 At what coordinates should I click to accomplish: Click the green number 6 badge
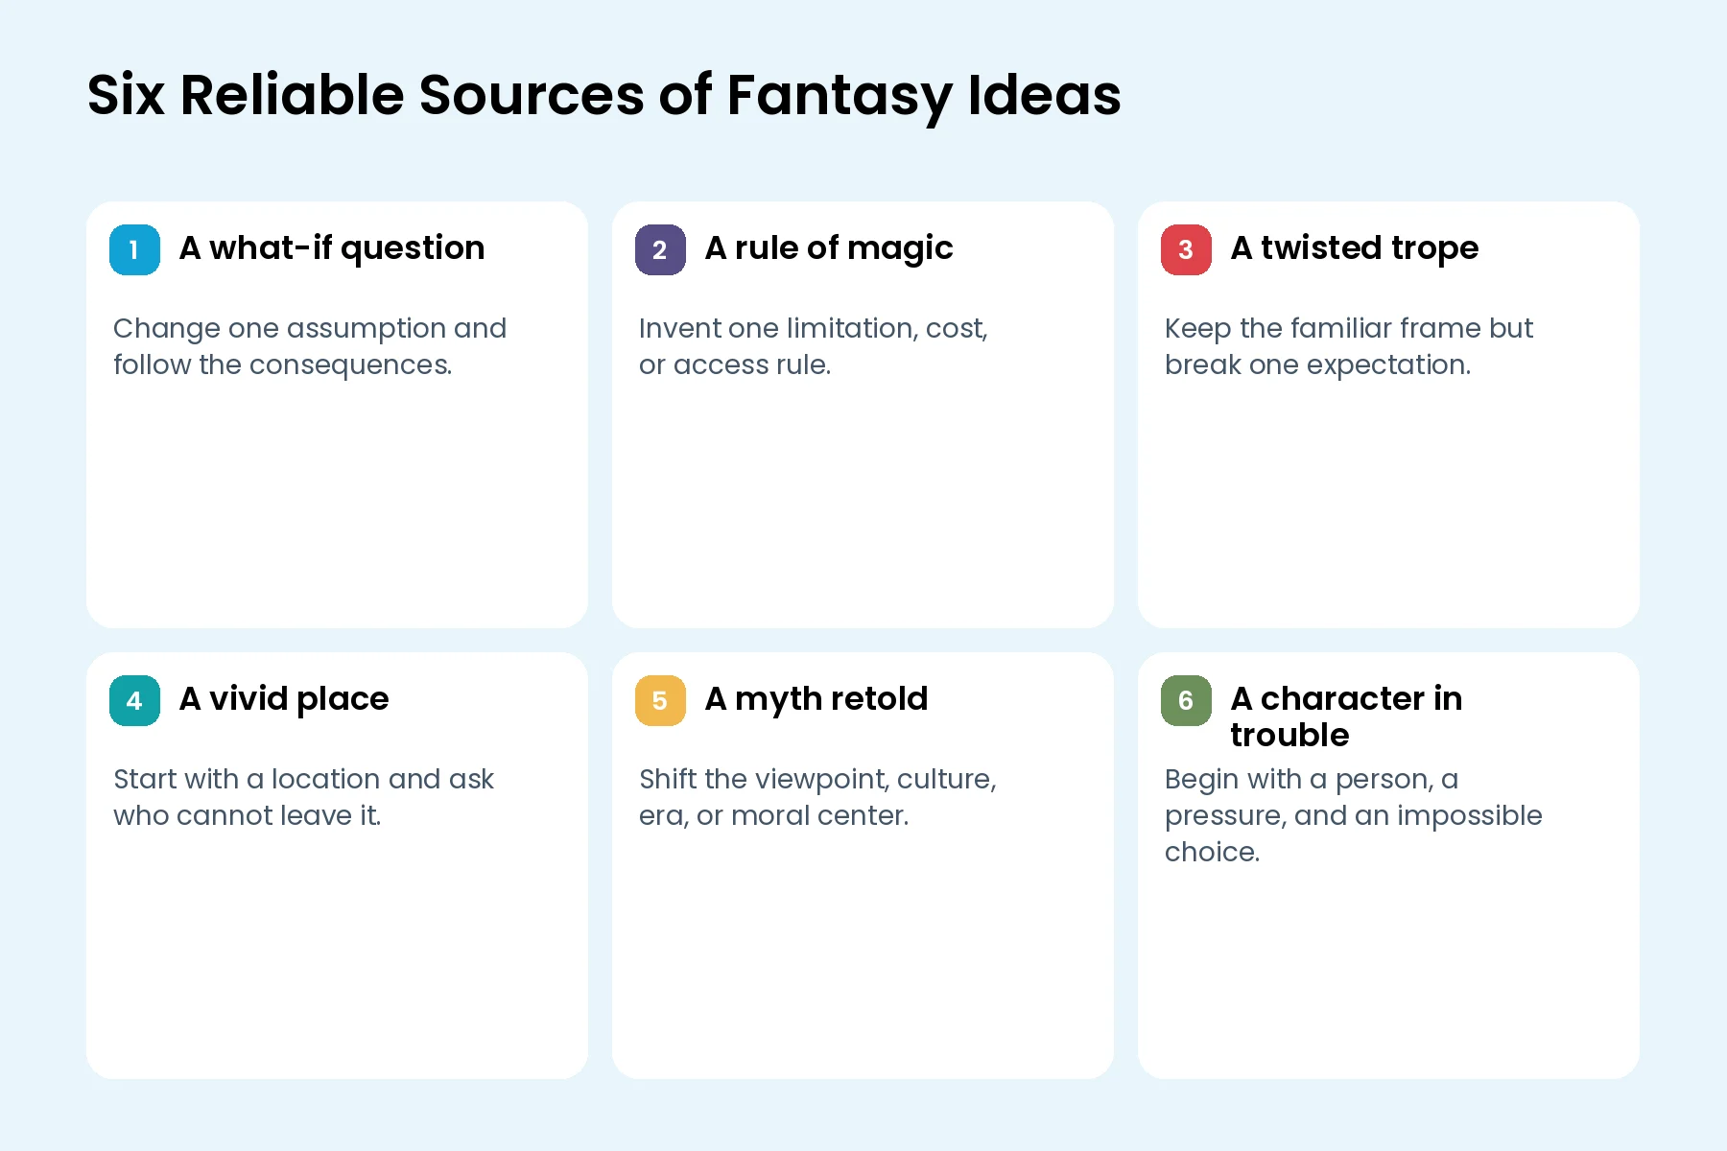(x=1186, y=700)
